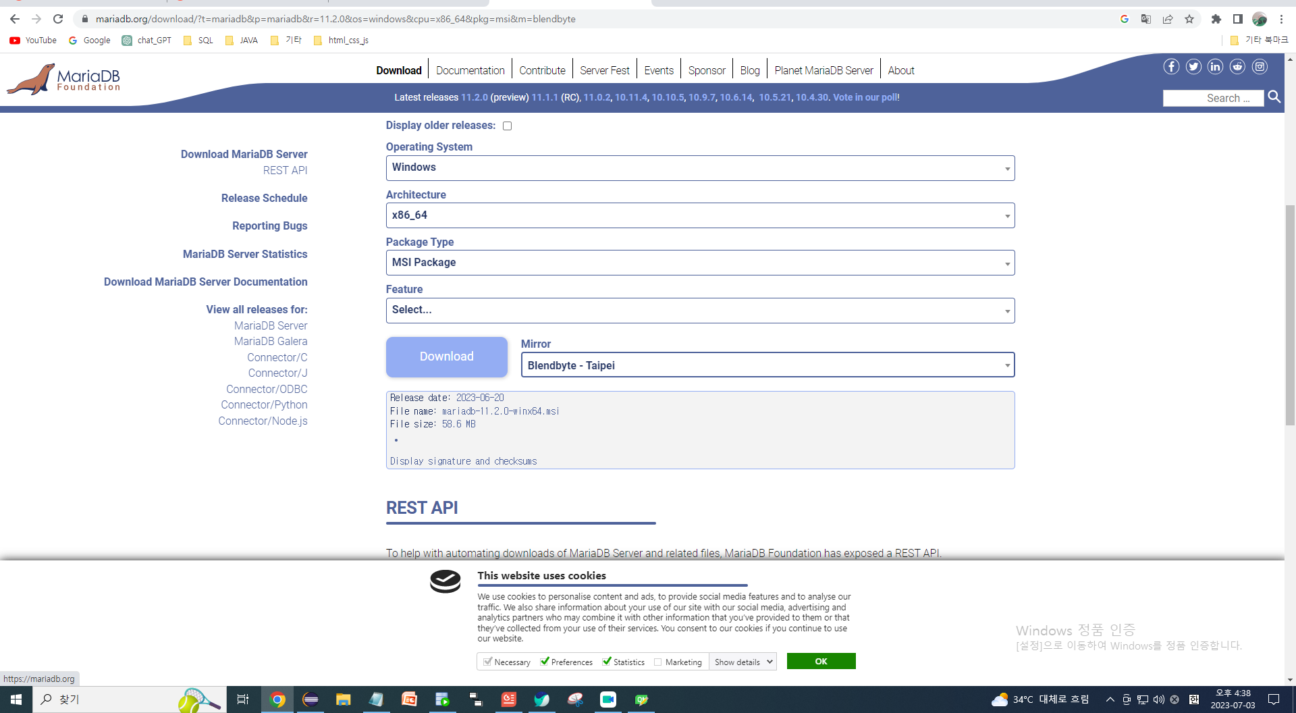Open Display signature and checksums link
1296x713 pixels.
coord(463,461)
